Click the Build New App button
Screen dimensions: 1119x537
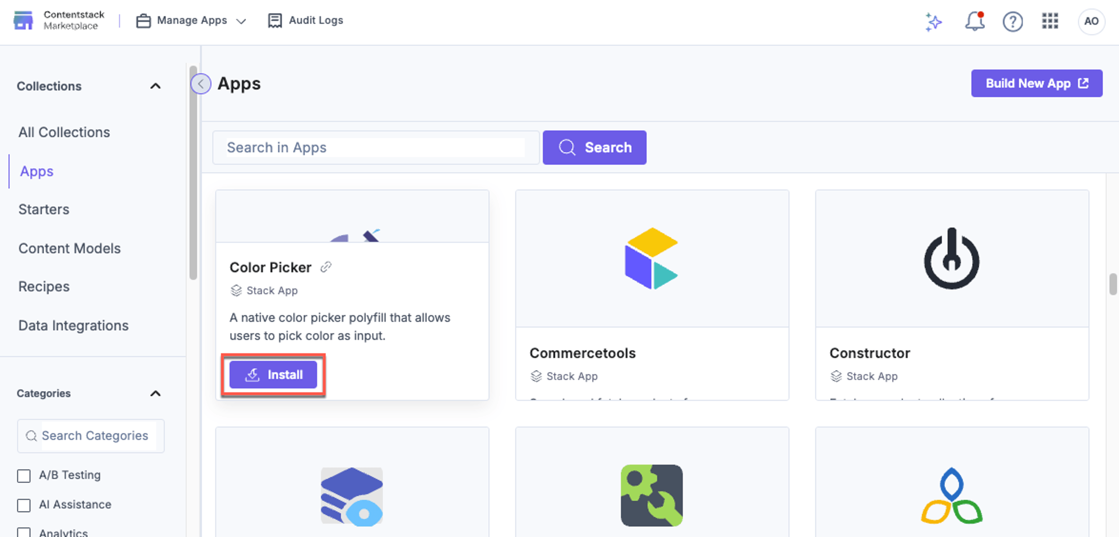coord(1037,83)
